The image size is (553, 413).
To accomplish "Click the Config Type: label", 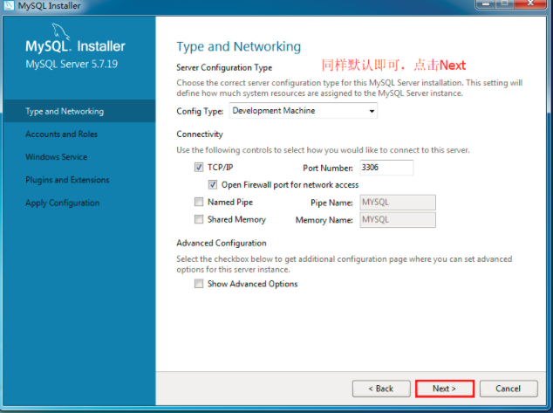I will [200, 111].
